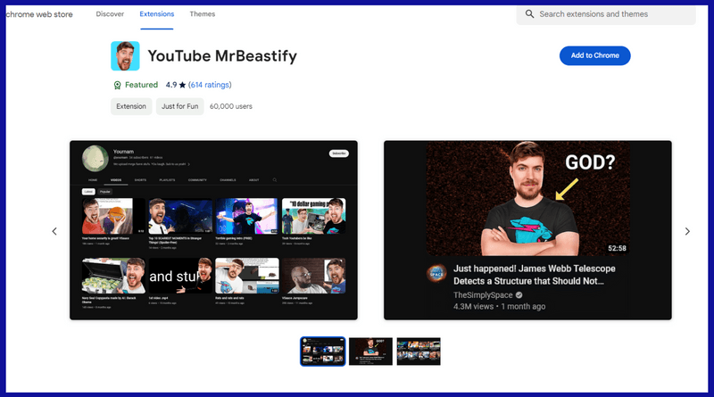Click the TheSimplySpace channel avatar
This screenshot has width=714, height=397.
click(x=436, y=274)
